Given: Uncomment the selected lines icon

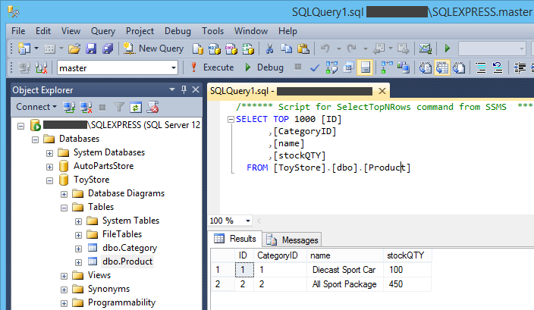Looking at the screenshot, I should click(498, 67).
